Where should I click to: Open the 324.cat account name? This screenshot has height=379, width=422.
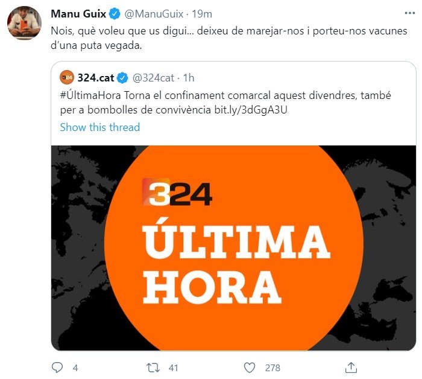point(96,78)
